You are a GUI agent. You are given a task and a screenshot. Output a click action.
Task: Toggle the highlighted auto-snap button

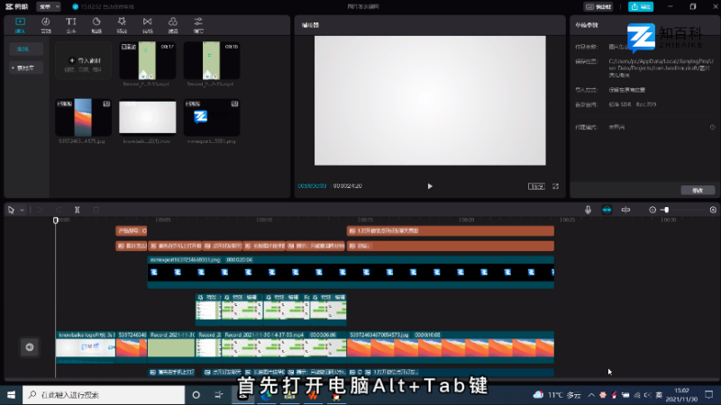click(607, 210)
